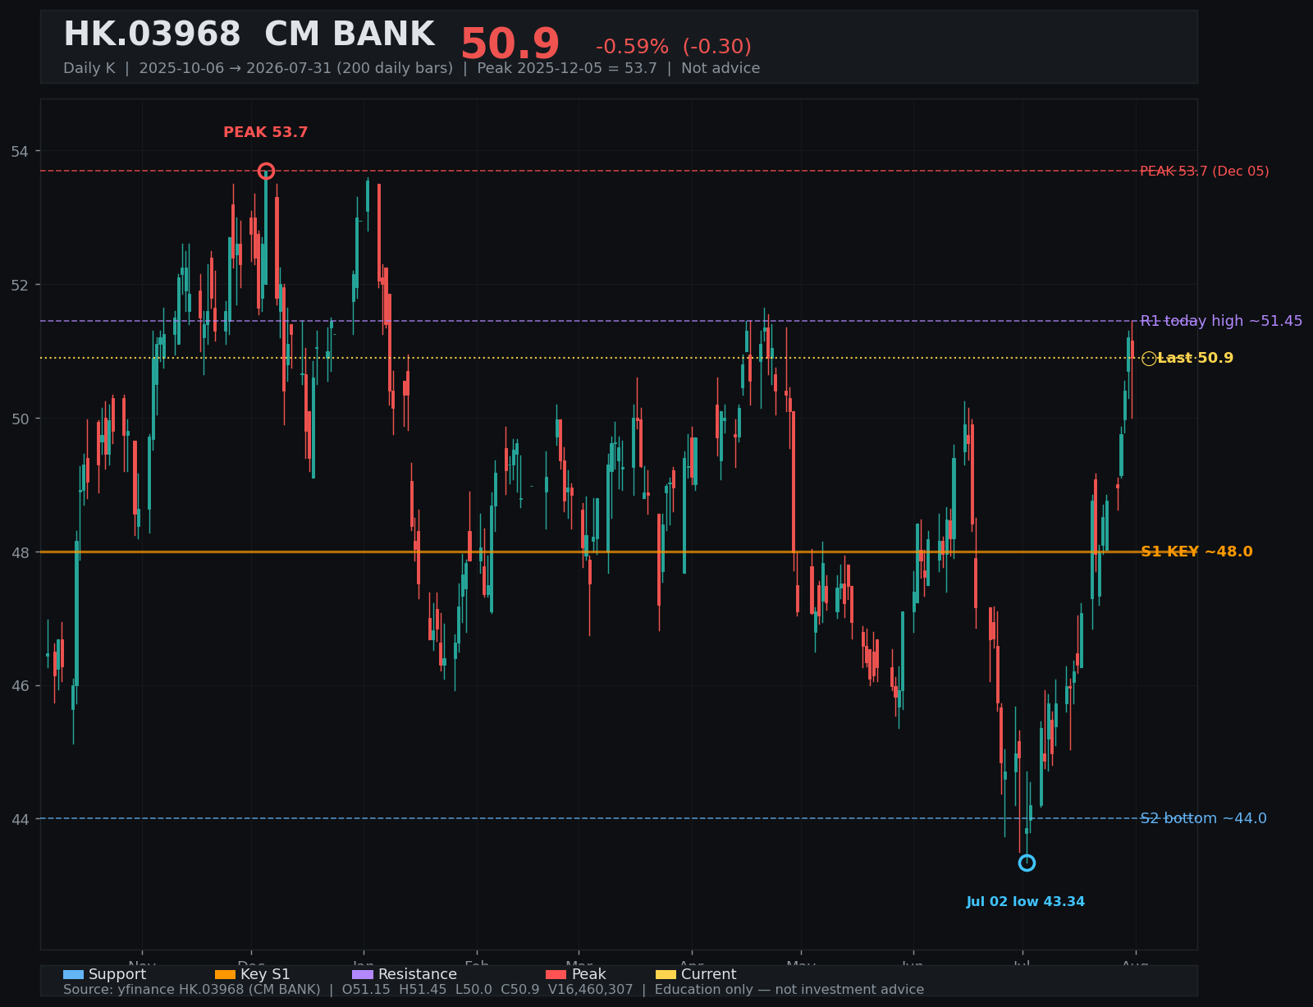Select the large red 50.9 header price

(x=510, y=44)
